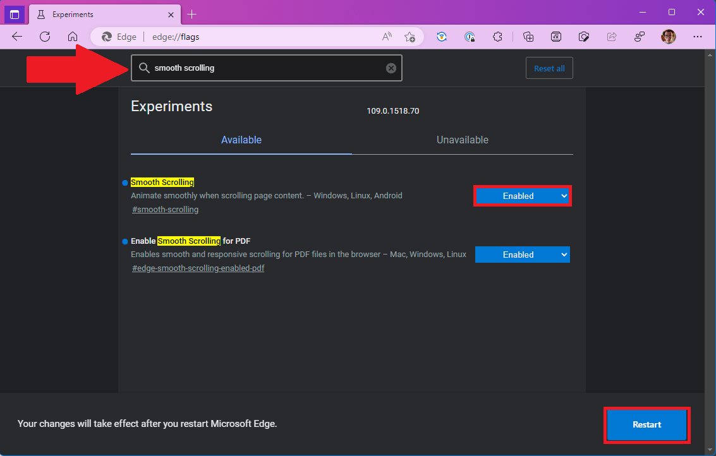This screenshot has width=716, height=456.
Task: Close the Experiments tab
Action: tap(171, 15)
